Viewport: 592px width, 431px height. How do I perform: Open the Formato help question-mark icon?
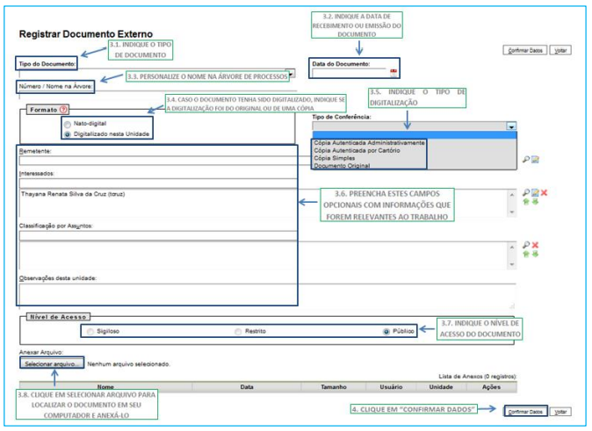(62, 110)
